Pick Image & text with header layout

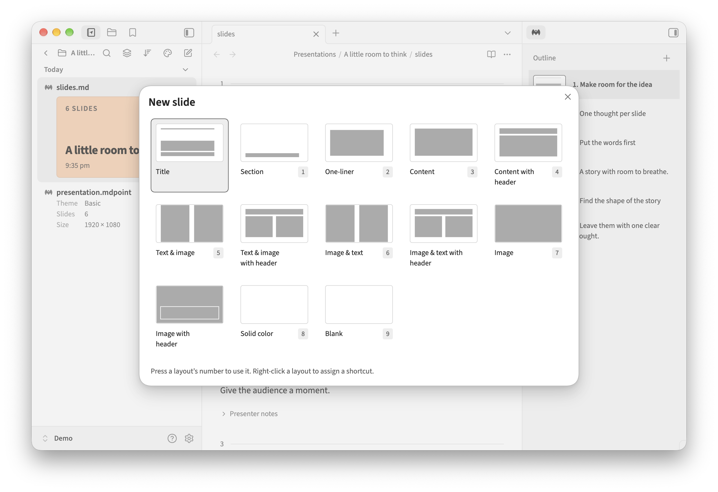point(443,236)
